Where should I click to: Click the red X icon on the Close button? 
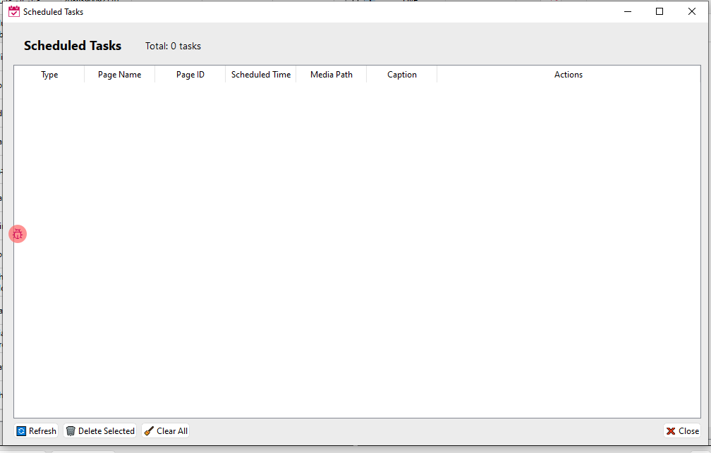click(x=670, y=430)
